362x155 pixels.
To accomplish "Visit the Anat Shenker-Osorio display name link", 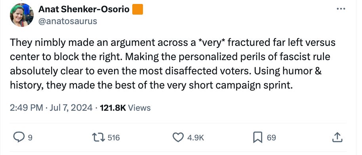I will pyautogui.click(x=84, y=9).
